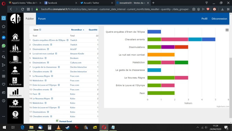The image size is (232, 131).
Task: Open the Highcharts chart context menu
Action: point(227,30)
